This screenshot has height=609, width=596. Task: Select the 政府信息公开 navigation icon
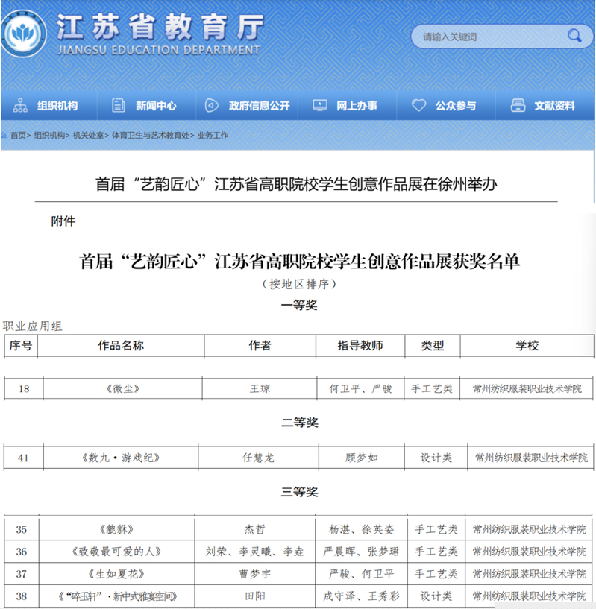click(x=212, y=106)
